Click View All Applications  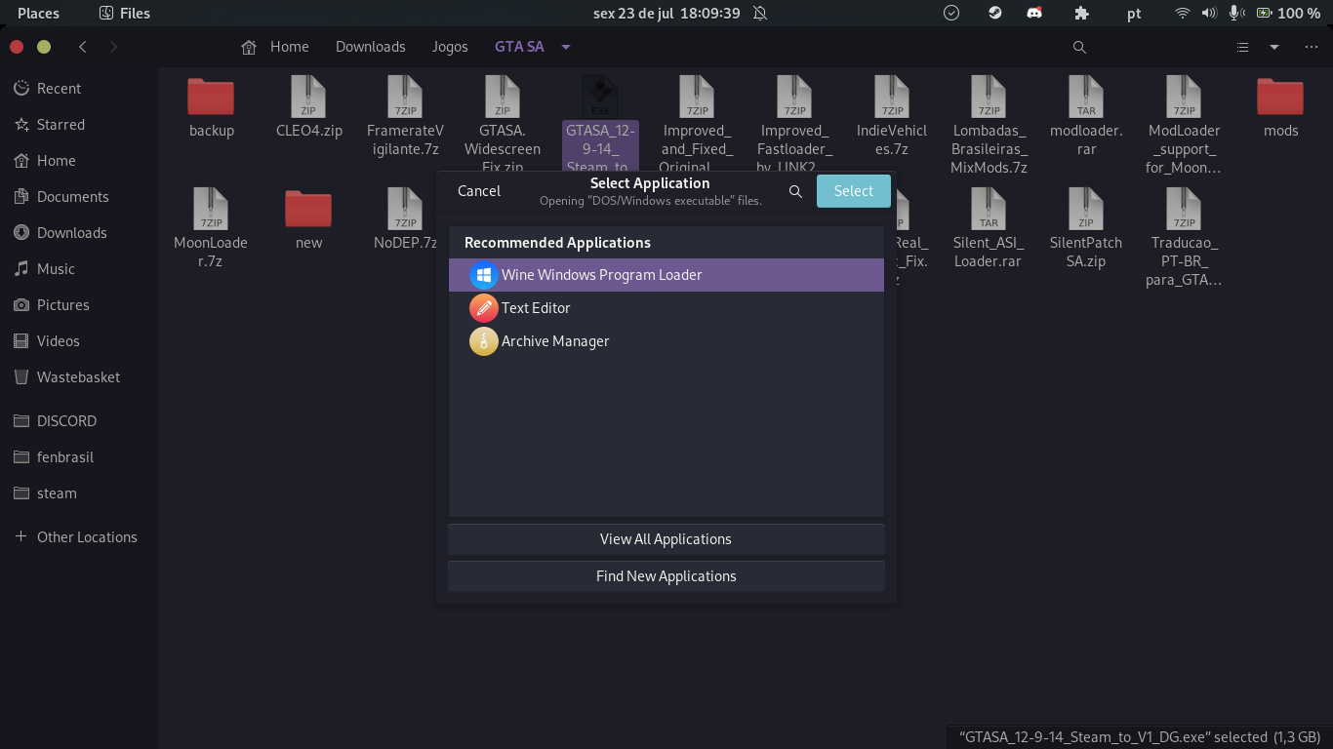tap(666, 539)
